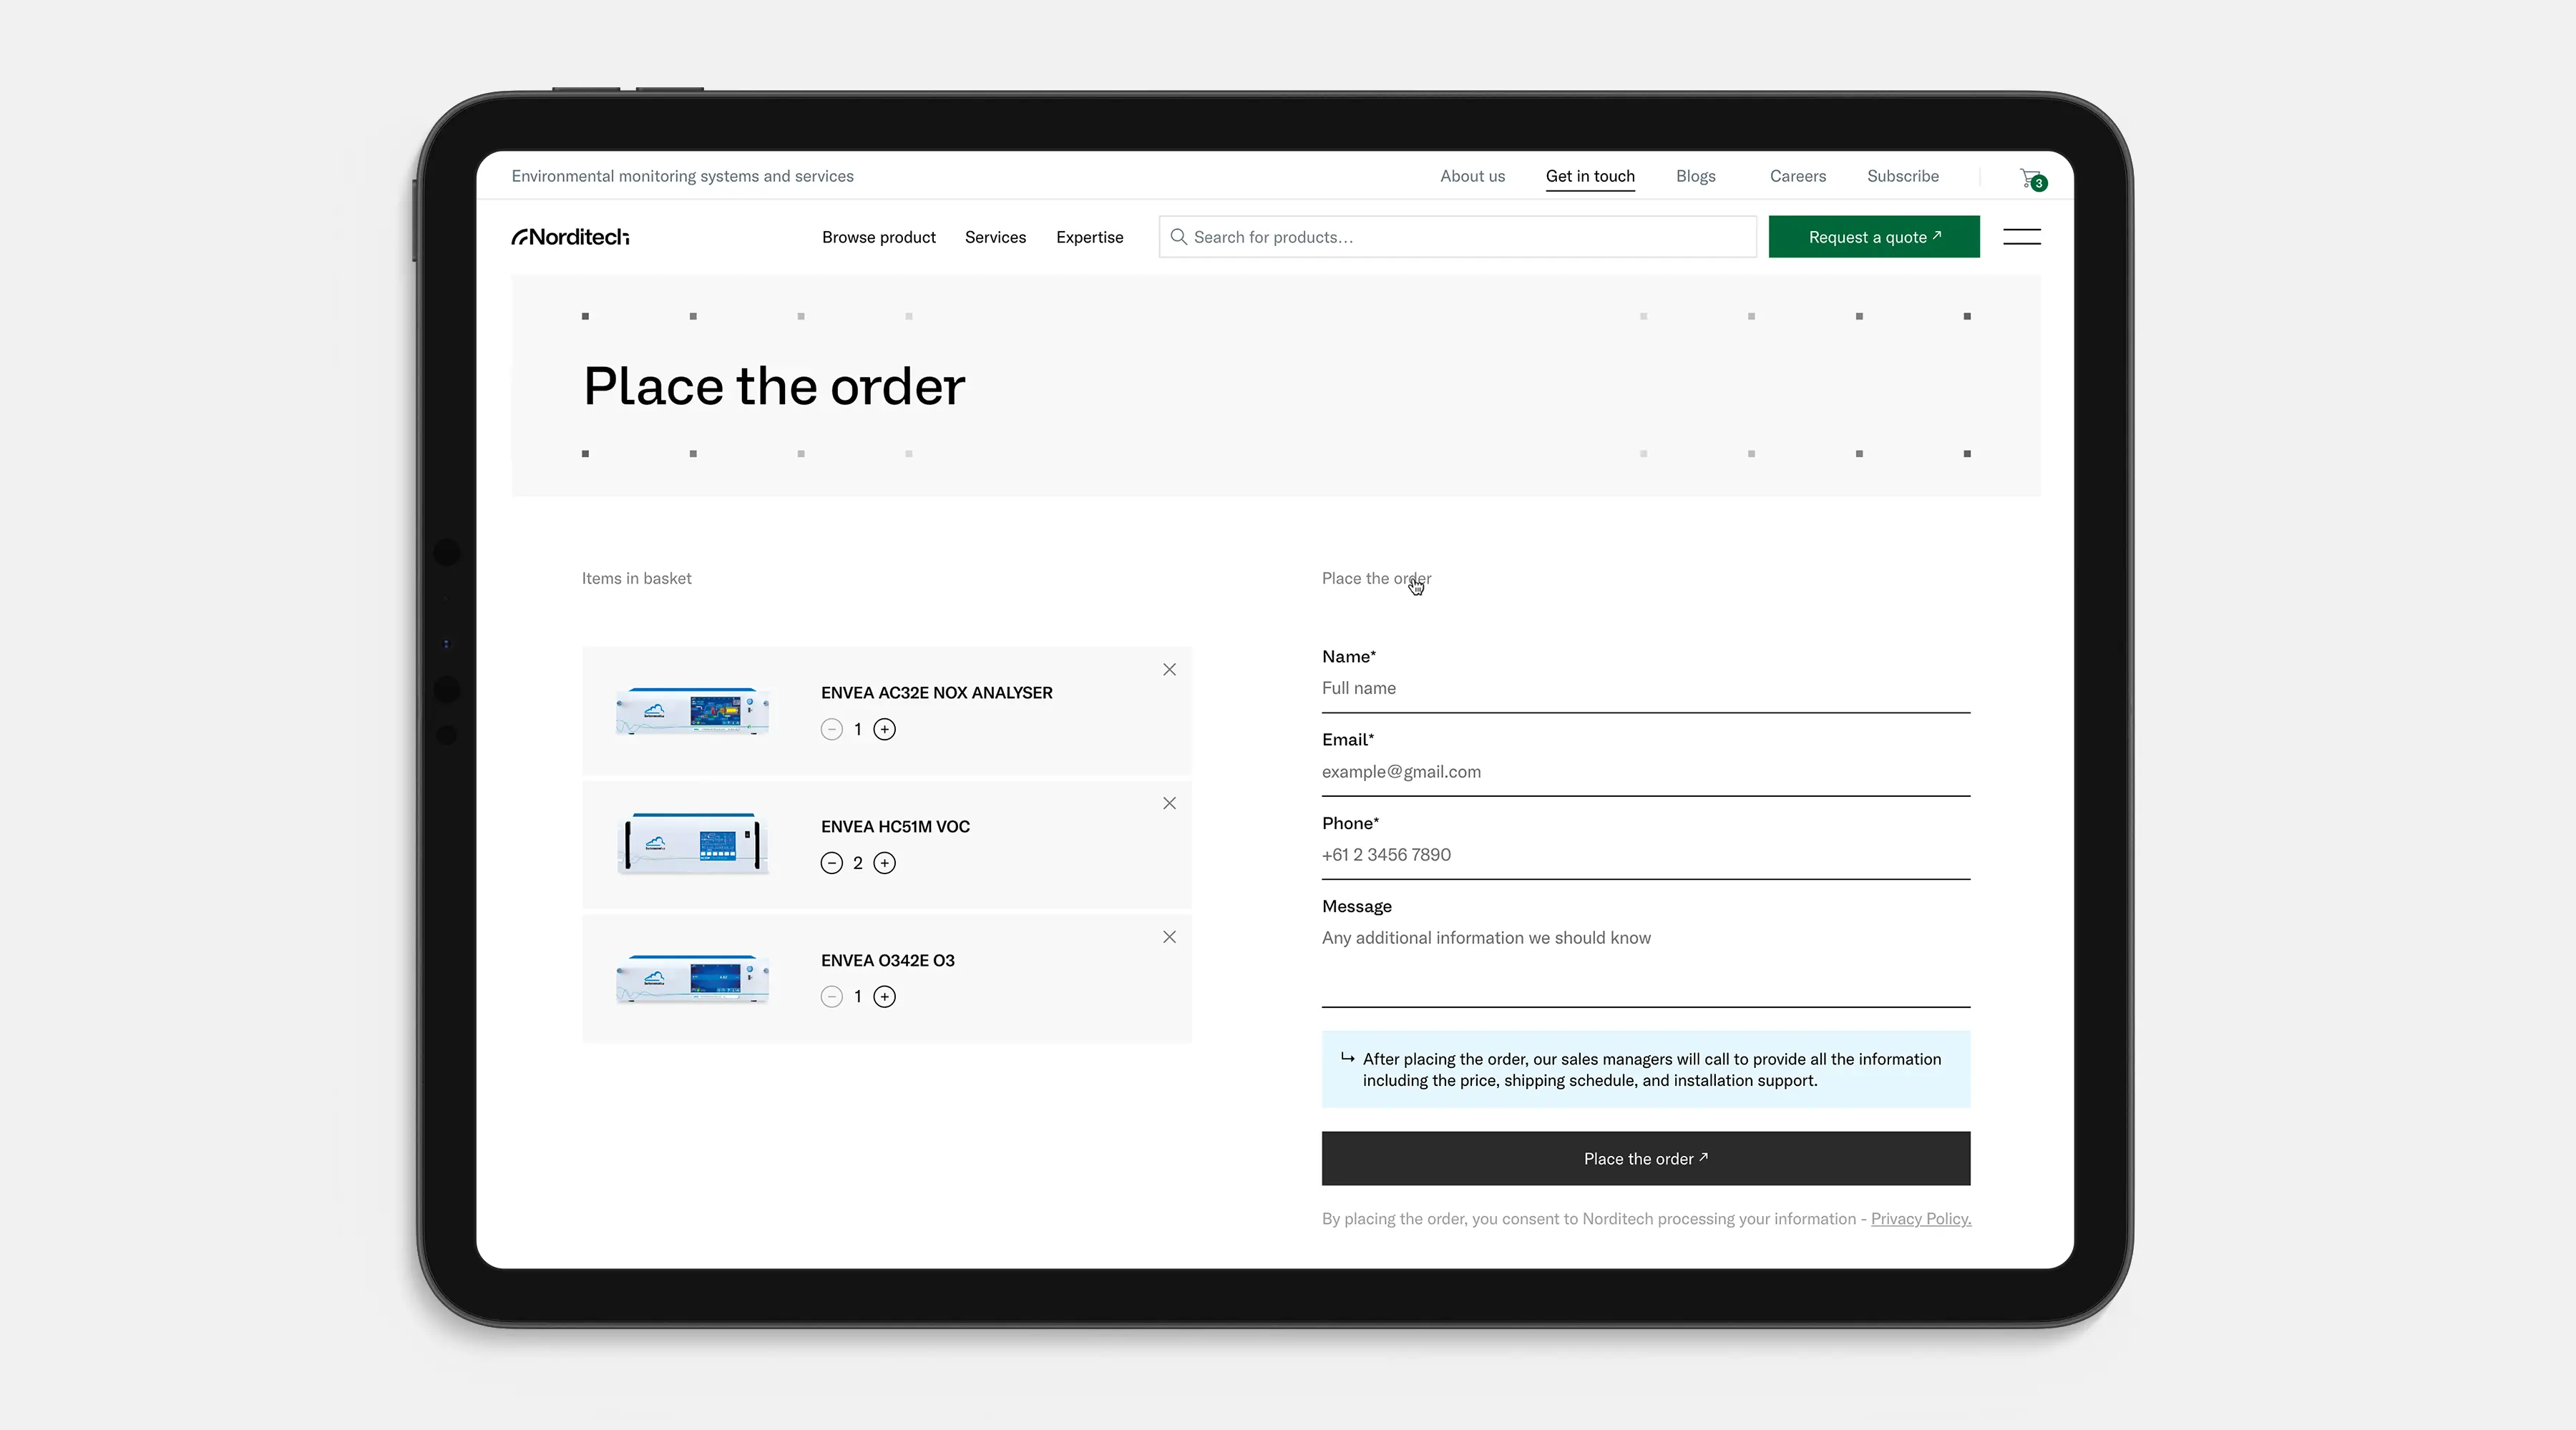This screenshot has height=1430, width=2576.
Task: Click the Norditech logo
Action: pyautogui.click(x=570, y=237)
